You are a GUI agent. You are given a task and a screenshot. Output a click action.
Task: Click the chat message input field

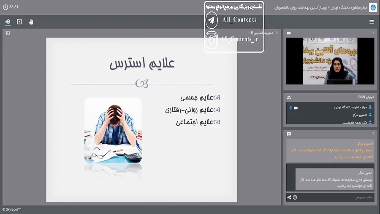pyautogui.click(x=336, y=198)
